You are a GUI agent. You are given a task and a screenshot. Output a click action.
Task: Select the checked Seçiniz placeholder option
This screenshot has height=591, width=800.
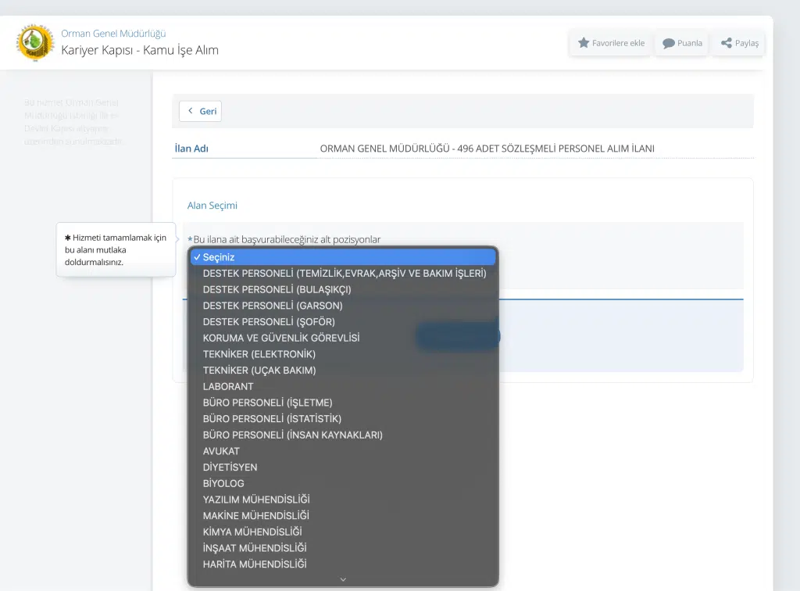343,257
